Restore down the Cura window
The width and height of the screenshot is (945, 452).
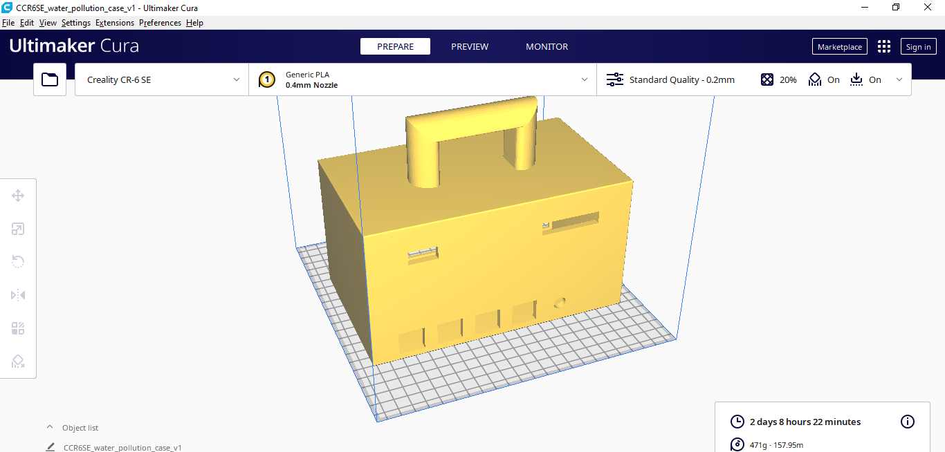coord(895,7)
